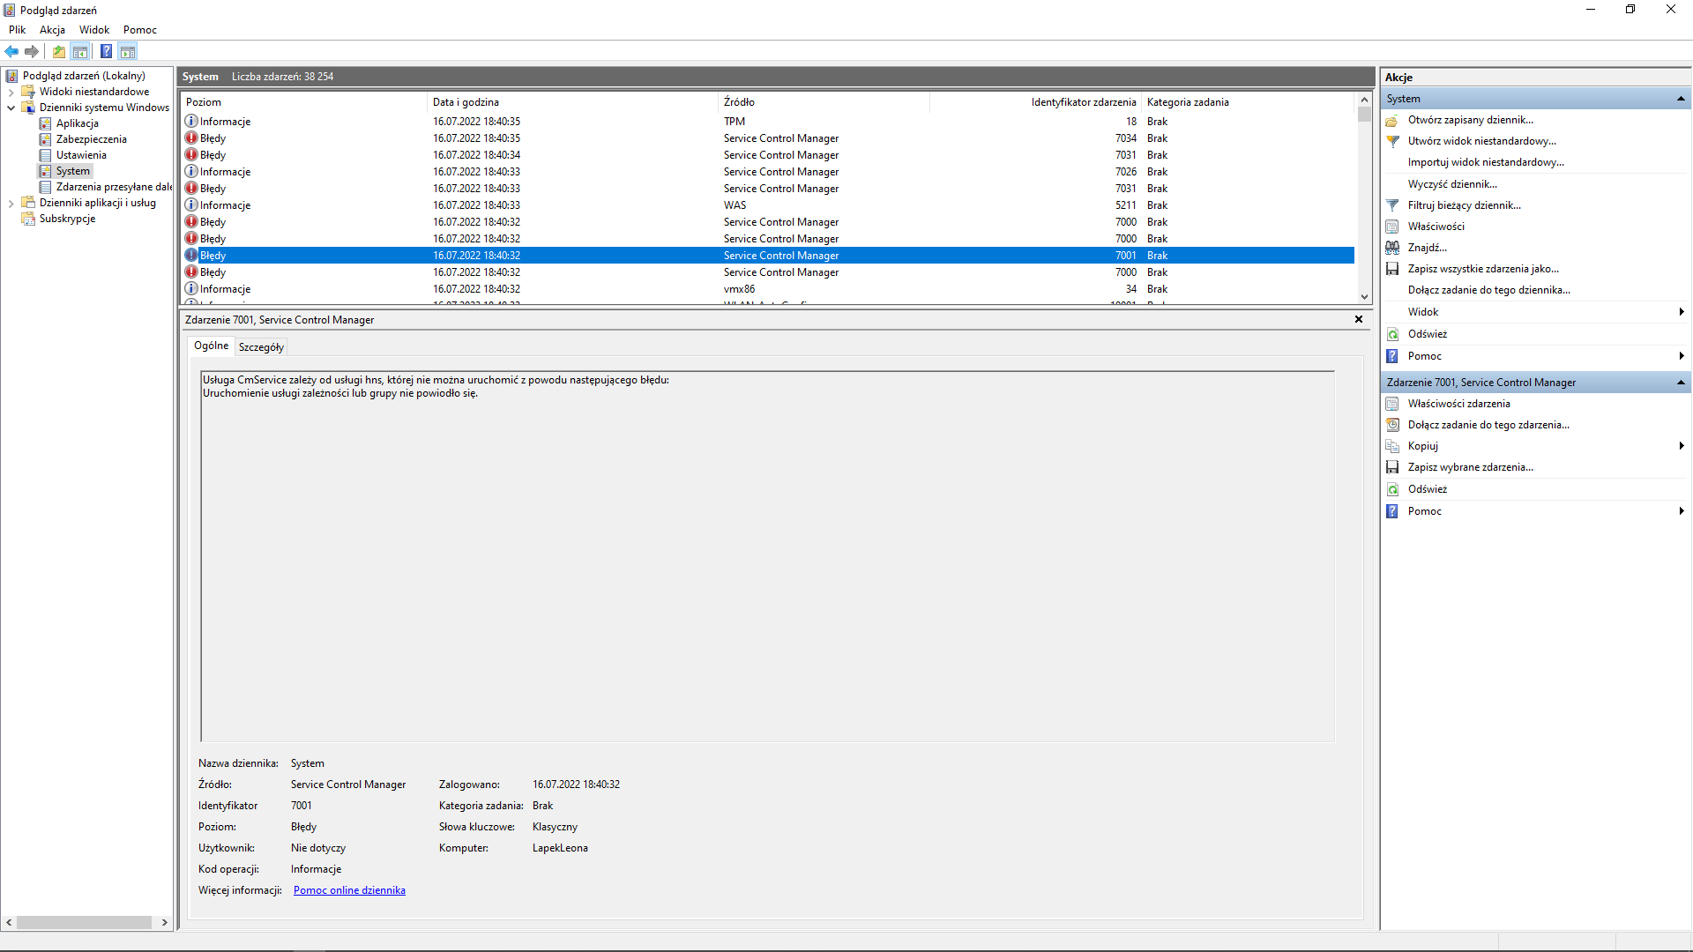Sort by Data i godzina column header
Viewport: 1693px width, 952px height.
click(573, 102)
